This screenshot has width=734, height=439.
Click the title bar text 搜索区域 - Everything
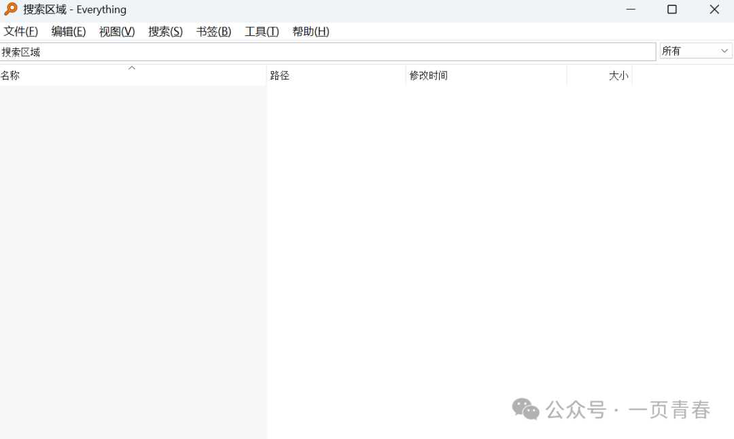coord(75,10)
